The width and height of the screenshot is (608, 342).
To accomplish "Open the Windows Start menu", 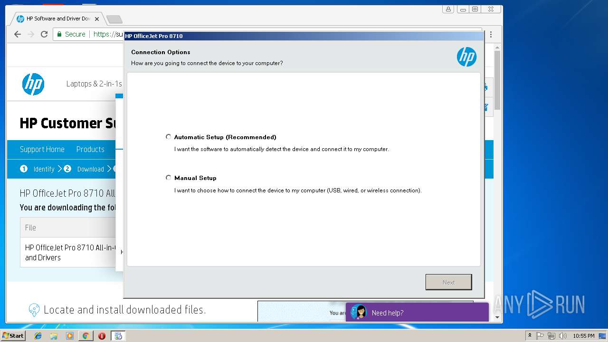I will click(x=13, y=335).
